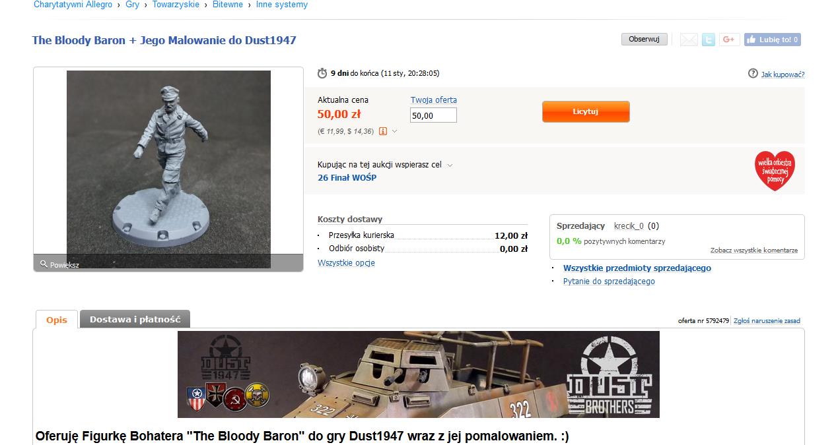Expand the Kupując na tej aukcji details

point(450,165)
